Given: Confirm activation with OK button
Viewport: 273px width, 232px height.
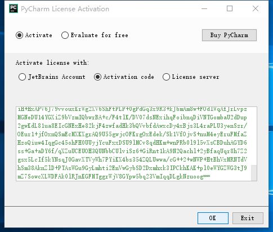Looking at the screenshot, I should pos(213,218).
